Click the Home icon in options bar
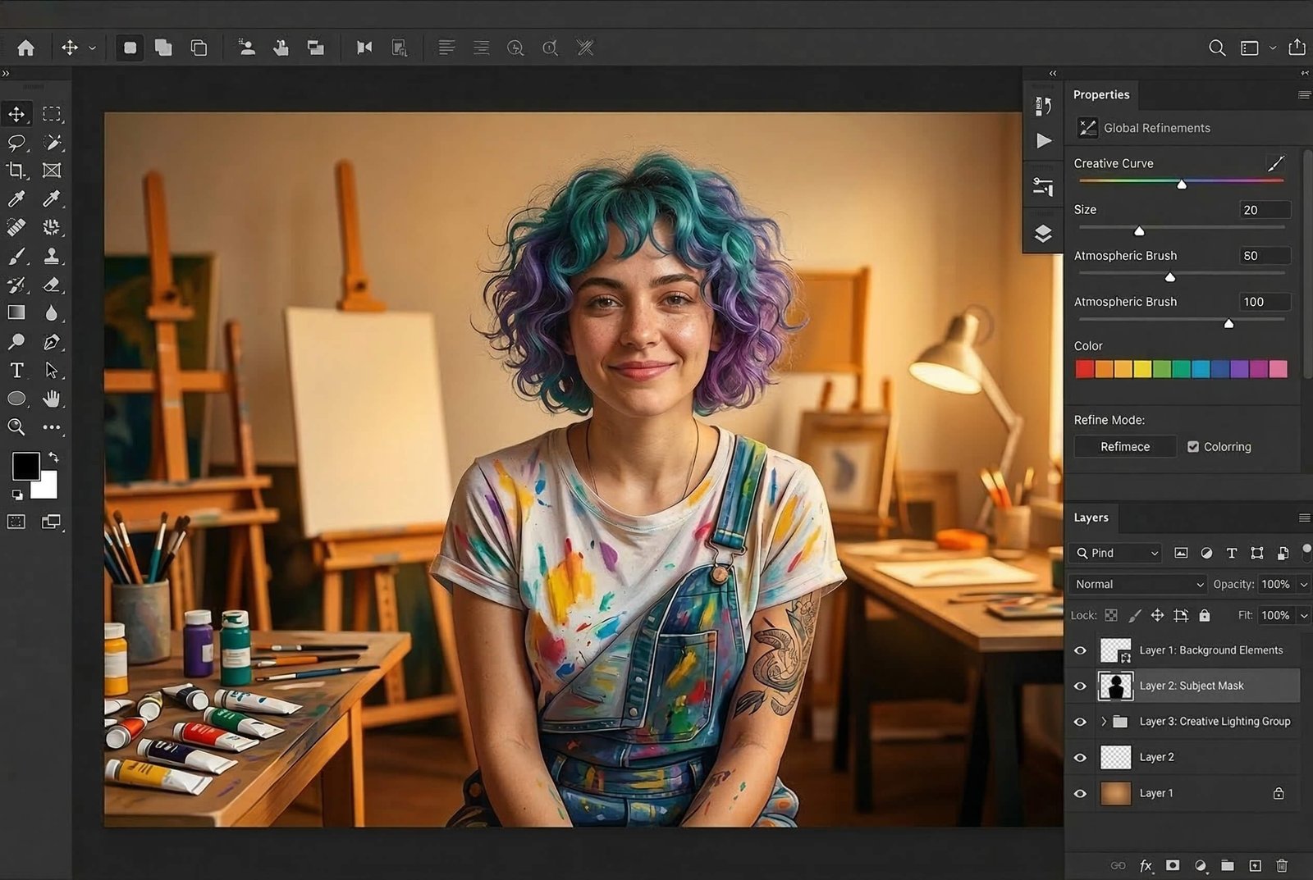Viewport: 1313px width, 880px height. (x=26, y=48)
